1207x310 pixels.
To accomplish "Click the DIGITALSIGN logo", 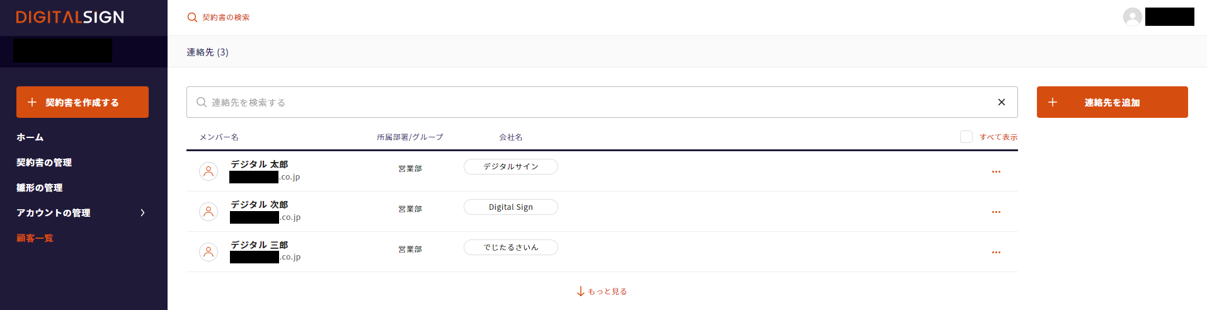I will click(70, 18).
